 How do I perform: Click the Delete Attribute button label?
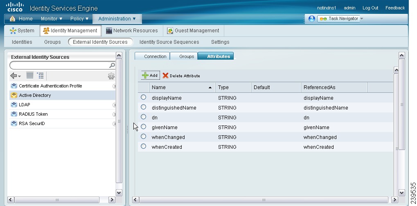tap(185, 76)
